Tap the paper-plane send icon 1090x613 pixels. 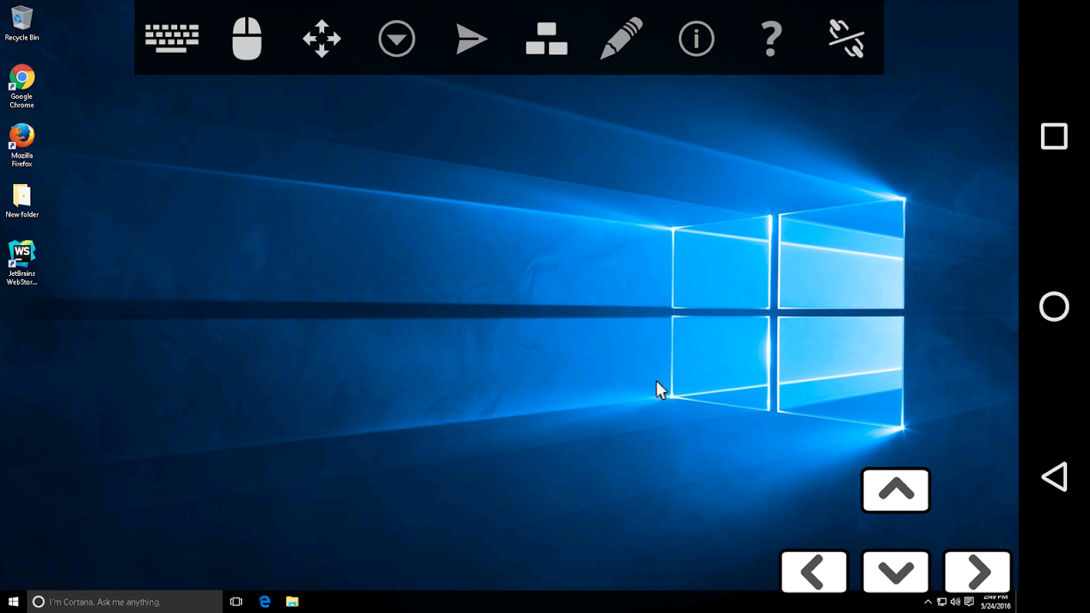pyautogui.click(x=471, y=39)
